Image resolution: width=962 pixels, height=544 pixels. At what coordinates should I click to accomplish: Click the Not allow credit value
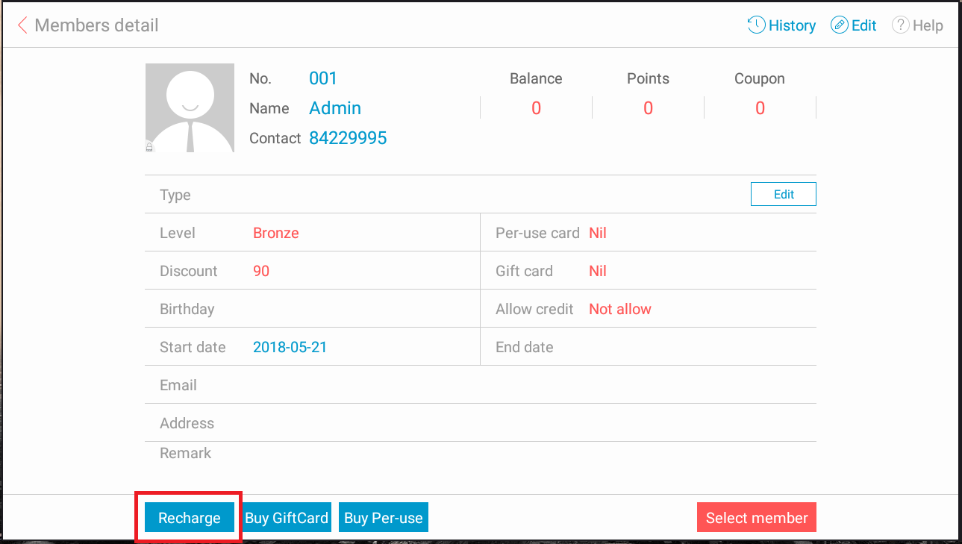[620, 309]
